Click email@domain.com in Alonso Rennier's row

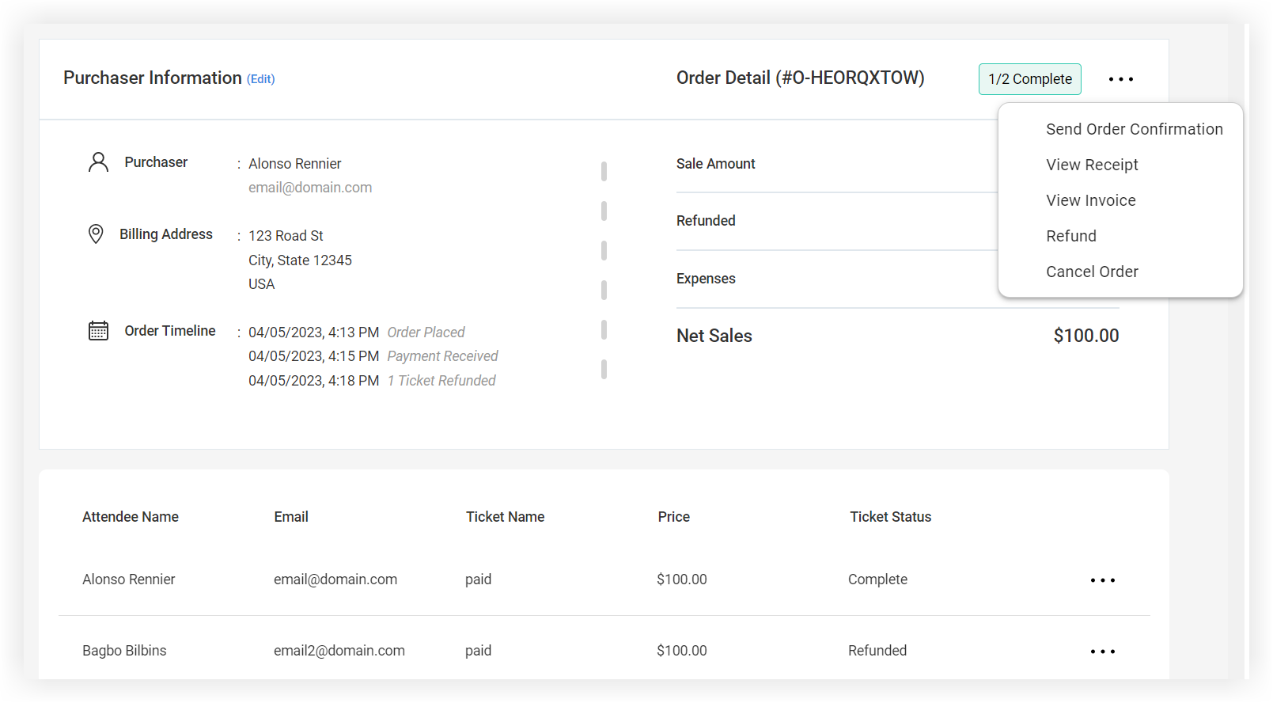coord(335,579)
